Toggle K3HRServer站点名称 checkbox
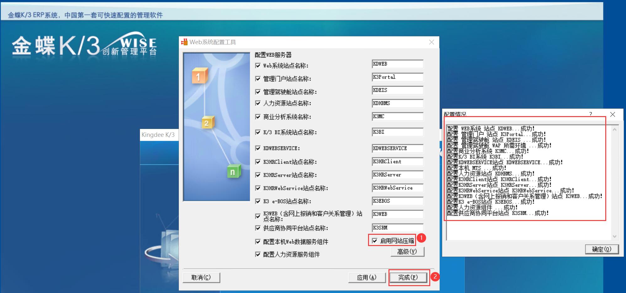The image size is (626, 293). tap(258, 175)
